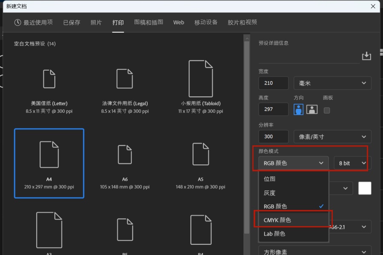Click the A6 preset page icon
383x255 pixels.
click(125, 154)
